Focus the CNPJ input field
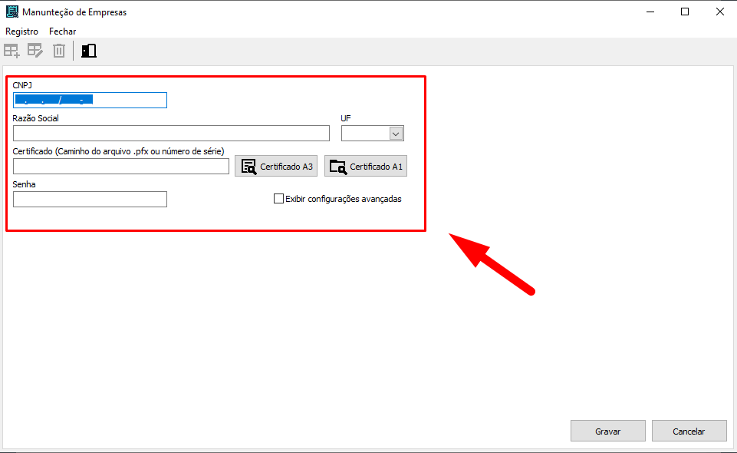The width and height of the screenshot is (737, 453). pyautogui.click(x=90, y=101)
